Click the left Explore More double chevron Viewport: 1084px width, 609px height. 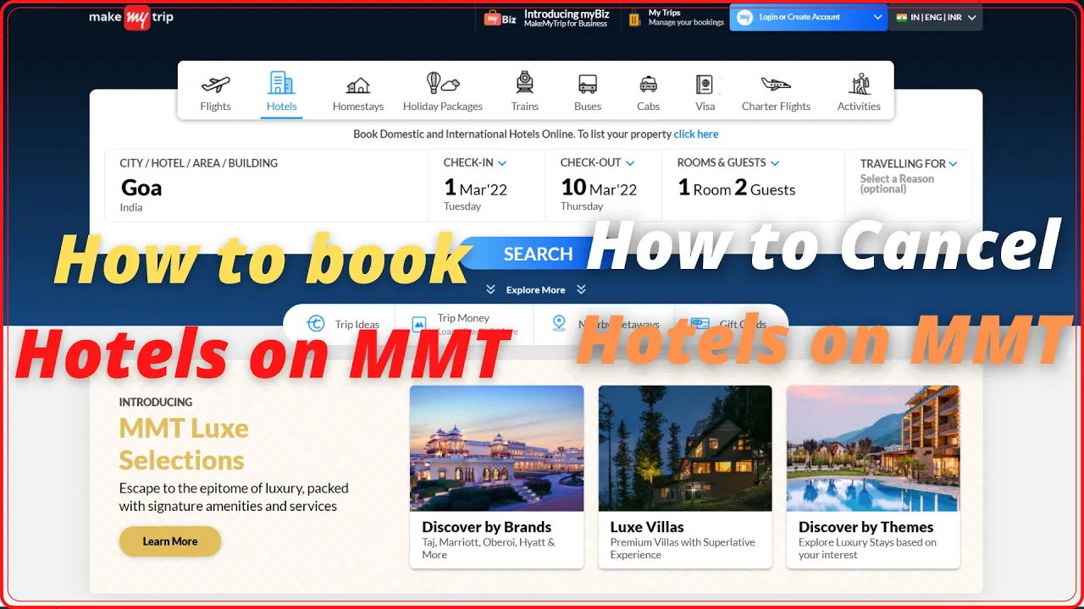click(491, 289)
